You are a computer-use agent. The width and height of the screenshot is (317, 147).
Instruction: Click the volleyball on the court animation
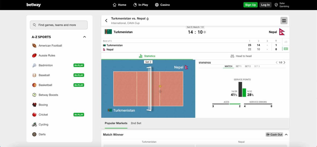160,86
